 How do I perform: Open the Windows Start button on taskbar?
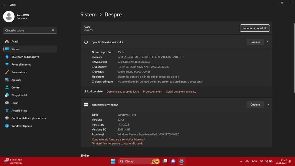(113, 161)
